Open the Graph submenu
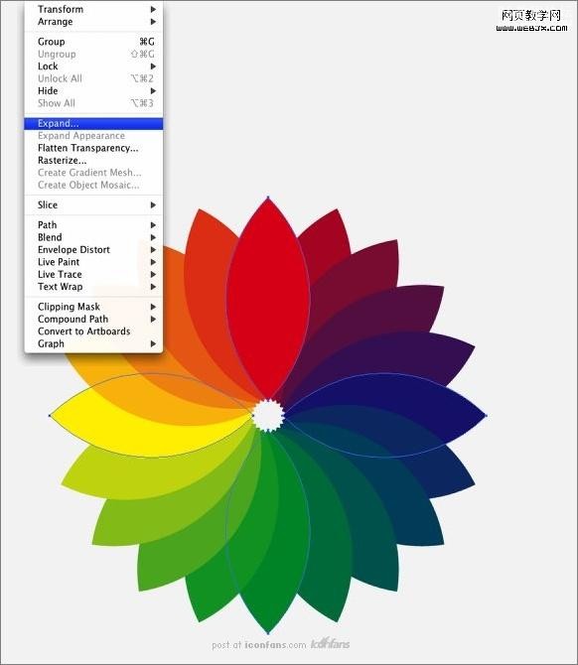This screenshot has width=578, height=665. click(x=93, y=343)
